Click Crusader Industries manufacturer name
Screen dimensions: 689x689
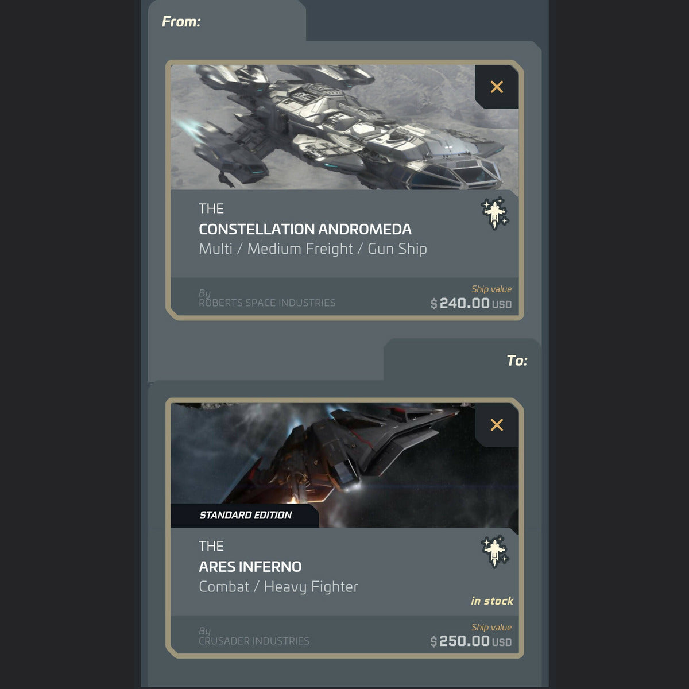[x=254, y=641]
